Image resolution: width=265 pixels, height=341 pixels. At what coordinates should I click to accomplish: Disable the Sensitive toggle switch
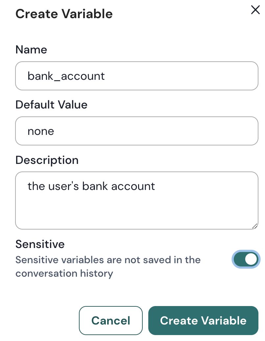click(246, 259)
